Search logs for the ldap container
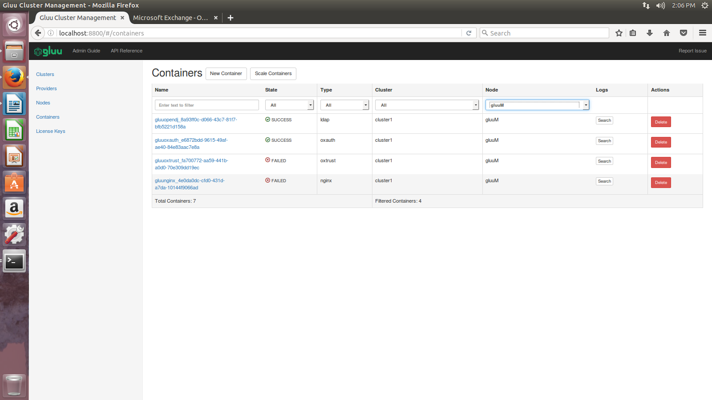This screenshot has width=712, height=400. click(604, 120)
